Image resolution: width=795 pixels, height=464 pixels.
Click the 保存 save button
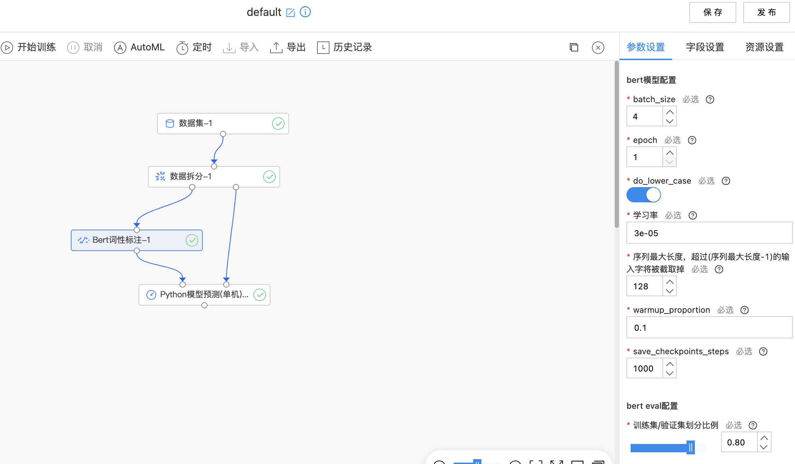coord(713,12)
